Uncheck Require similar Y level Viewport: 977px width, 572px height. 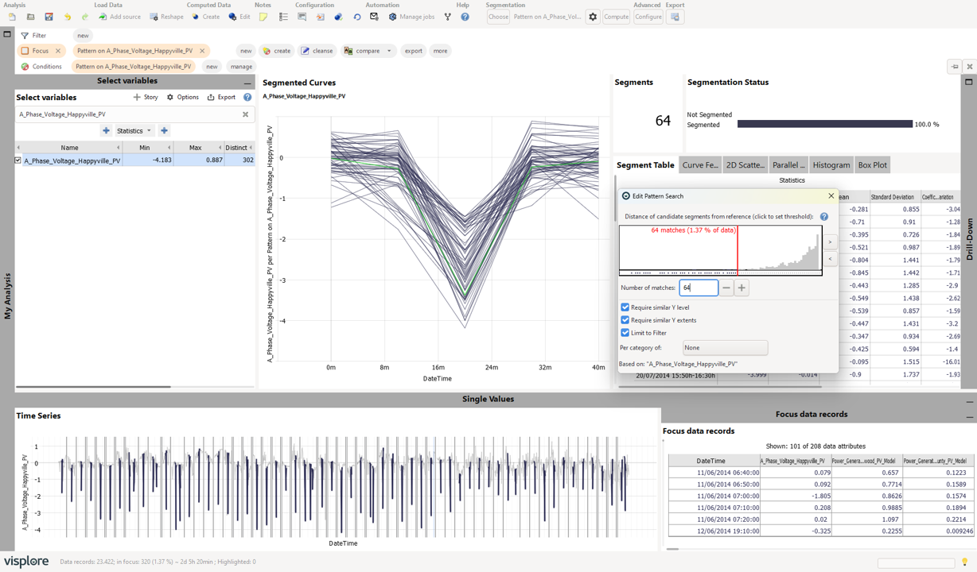click(625, 307)
